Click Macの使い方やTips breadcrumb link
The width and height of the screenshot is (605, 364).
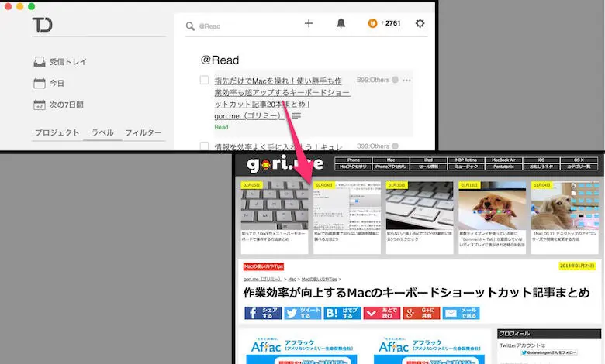pyautogui.click(x=319, y=279)
